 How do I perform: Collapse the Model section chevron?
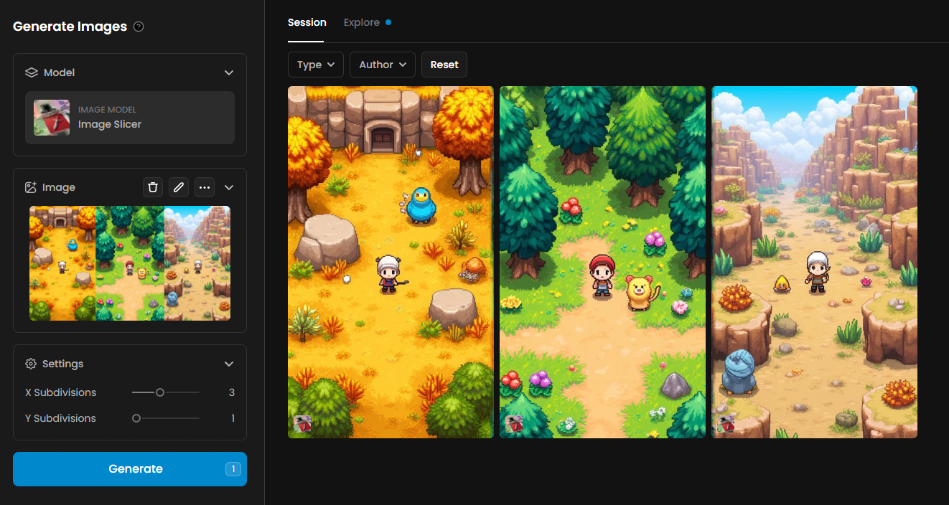pos(229,72)
